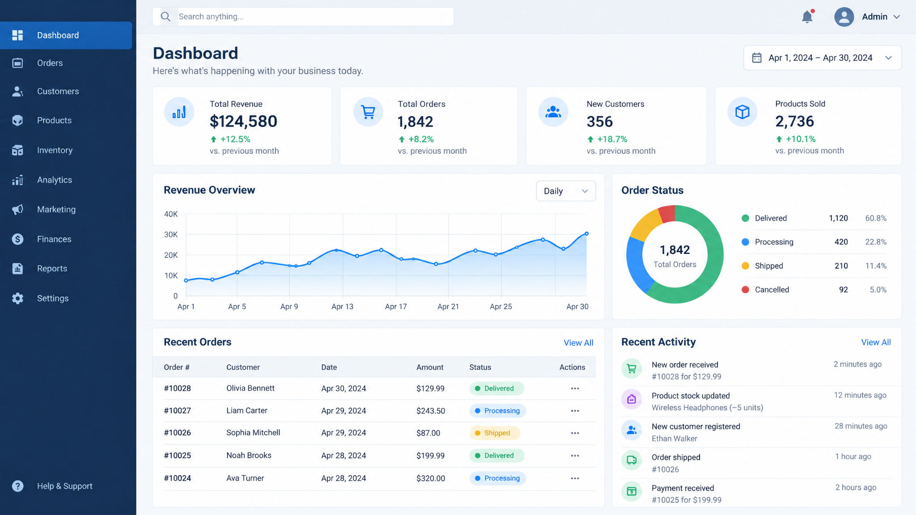Click the New customer registered person icon
The width and height of the screenshot is (916, 515).
pos(632,430)
